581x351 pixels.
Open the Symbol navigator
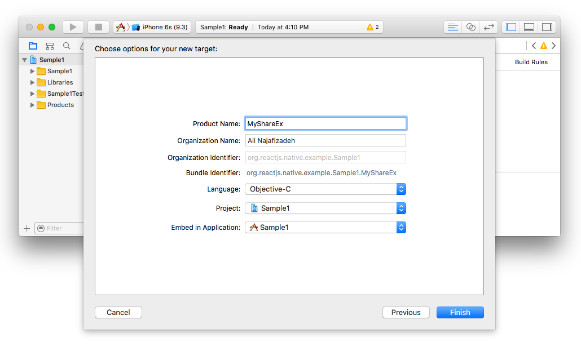click(50, 46)
